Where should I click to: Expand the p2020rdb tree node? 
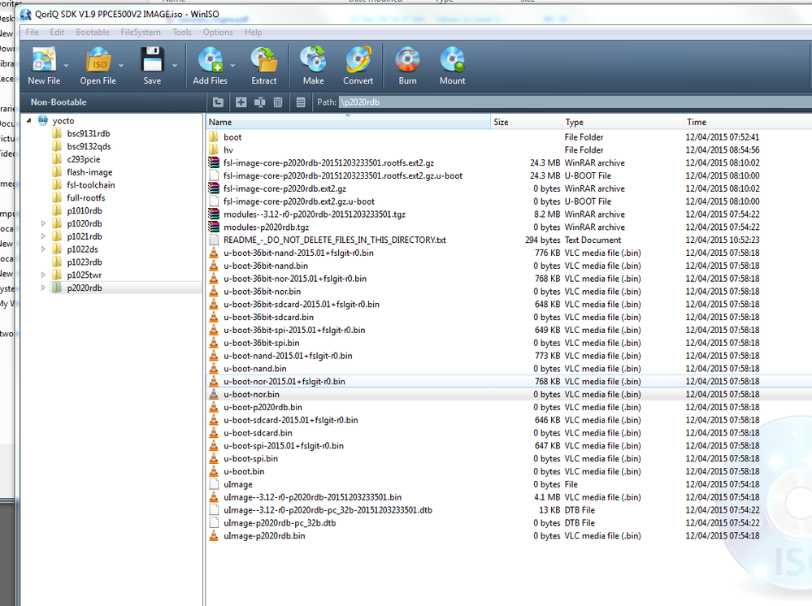(x=43, y=288)
